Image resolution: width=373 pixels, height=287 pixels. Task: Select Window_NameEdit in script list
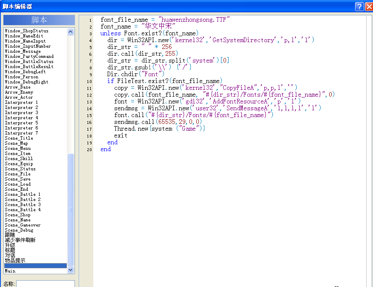point(24,36)
